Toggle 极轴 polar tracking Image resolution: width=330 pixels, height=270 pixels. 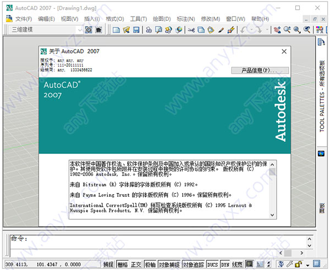coord(150,265)
